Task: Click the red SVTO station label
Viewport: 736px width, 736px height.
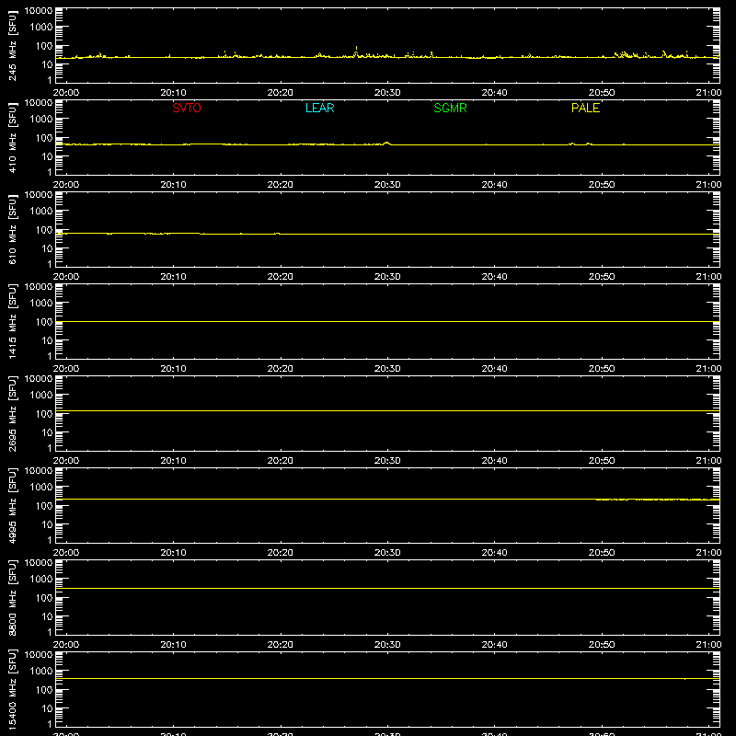Action: (x=187, y=108)
